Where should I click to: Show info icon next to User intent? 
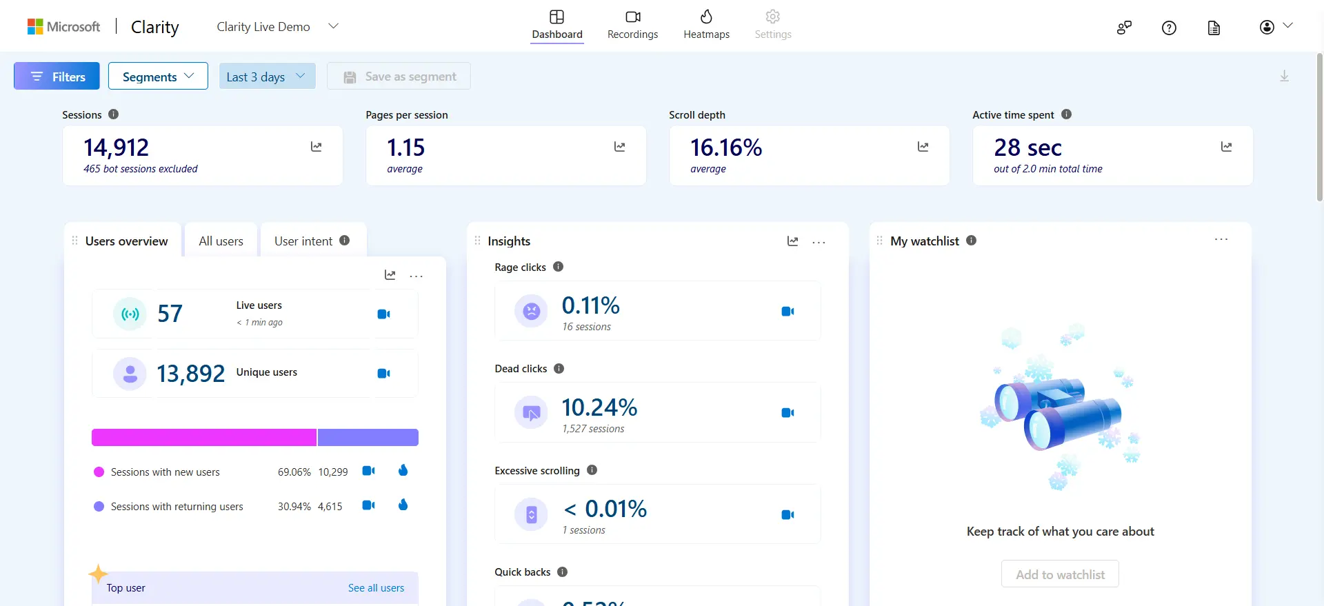(x=345, y=241)
